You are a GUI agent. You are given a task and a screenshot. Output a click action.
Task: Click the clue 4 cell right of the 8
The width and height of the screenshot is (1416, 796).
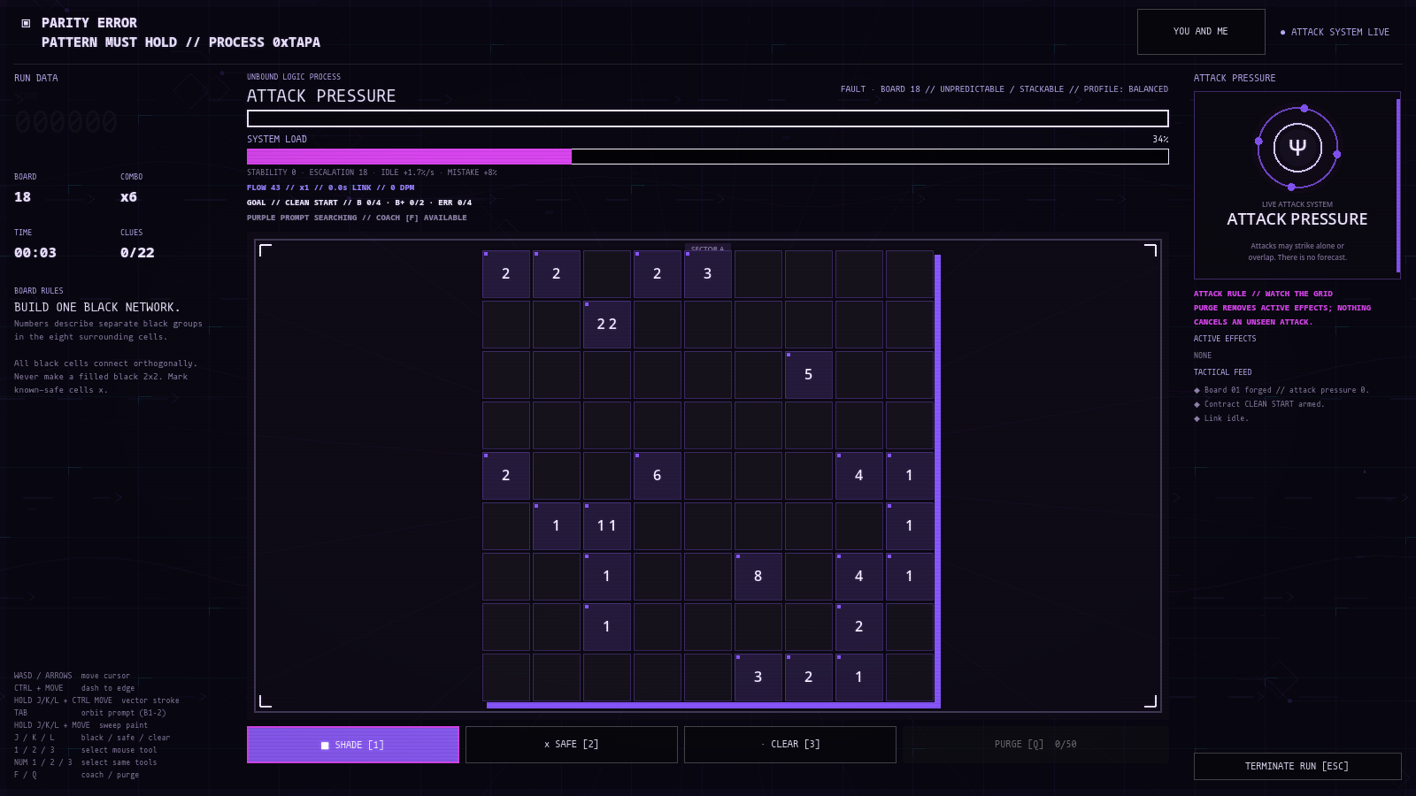[x=859, y=577]
